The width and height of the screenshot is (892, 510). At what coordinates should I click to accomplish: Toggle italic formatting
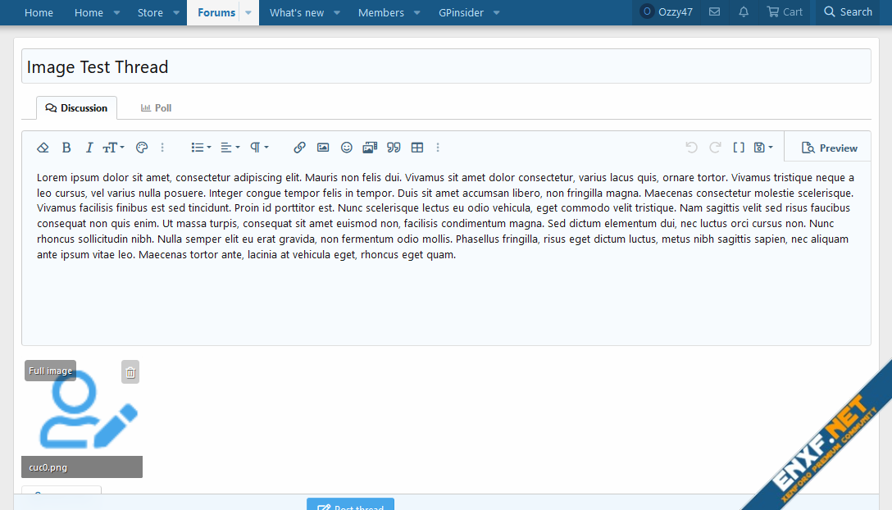pyautogui.click(x=89, y=148)
